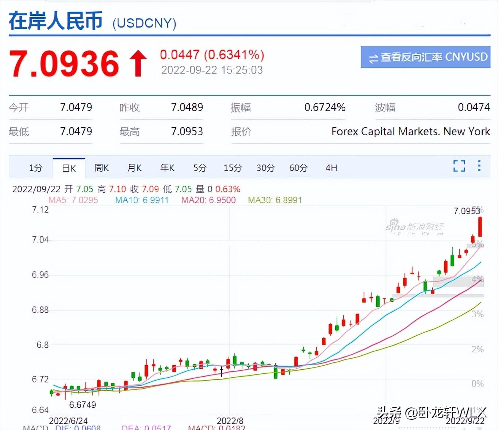Click the 最高 value 7.0953 in the table
This screenshot has width=498, height=430.
[x=187, y=131]
